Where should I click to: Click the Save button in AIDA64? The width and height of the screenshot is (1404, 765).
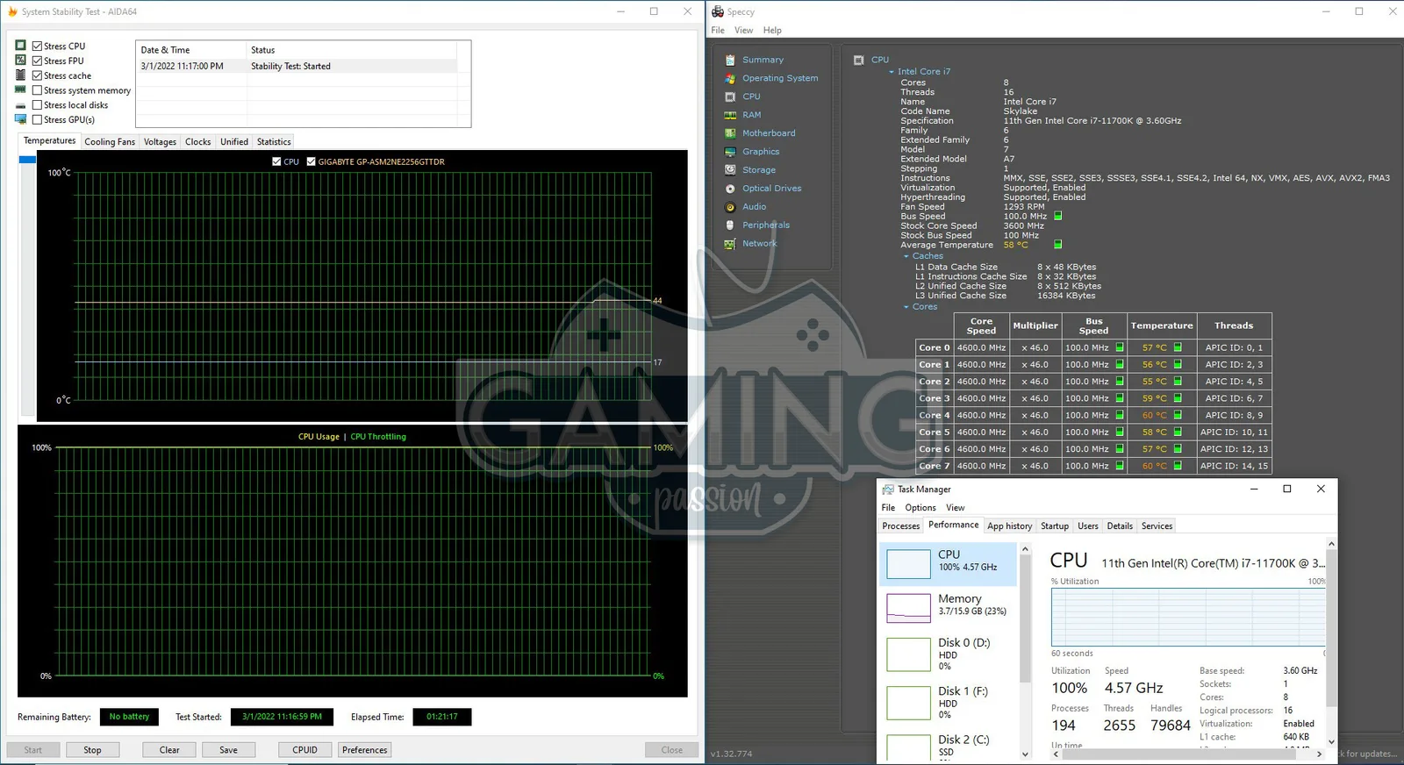coord(228,750)
